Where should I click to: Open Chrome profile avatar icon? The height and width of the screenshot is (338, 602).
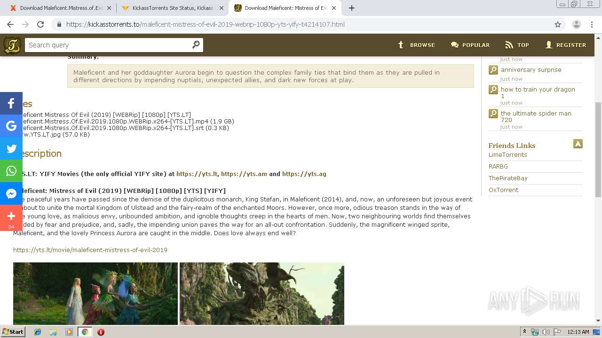[x=577, y=24]
